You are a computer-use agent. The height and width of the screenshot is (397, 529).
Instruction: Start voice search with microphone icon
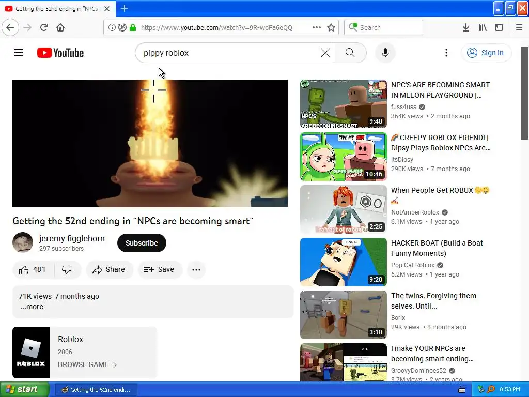[x=385, y=53]
